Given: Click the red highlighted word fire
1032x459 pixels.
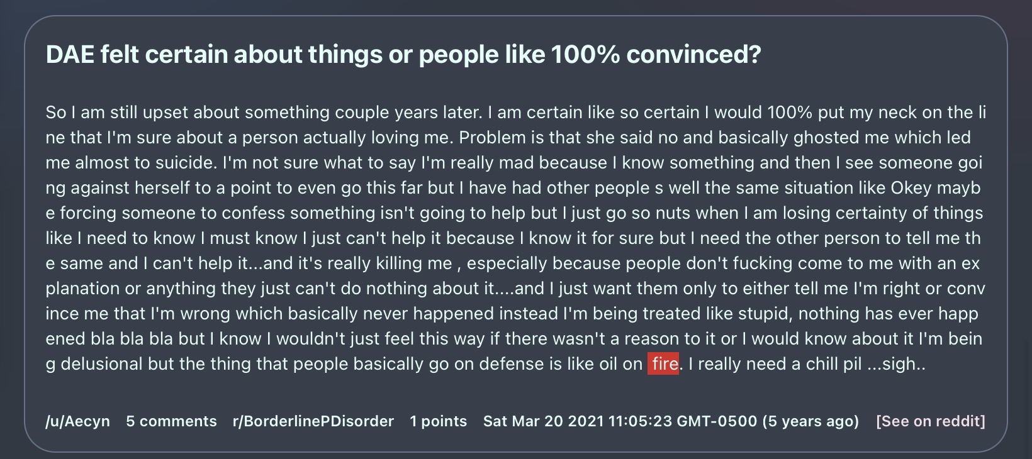Looking at the screenshot, I should (664, 363).
